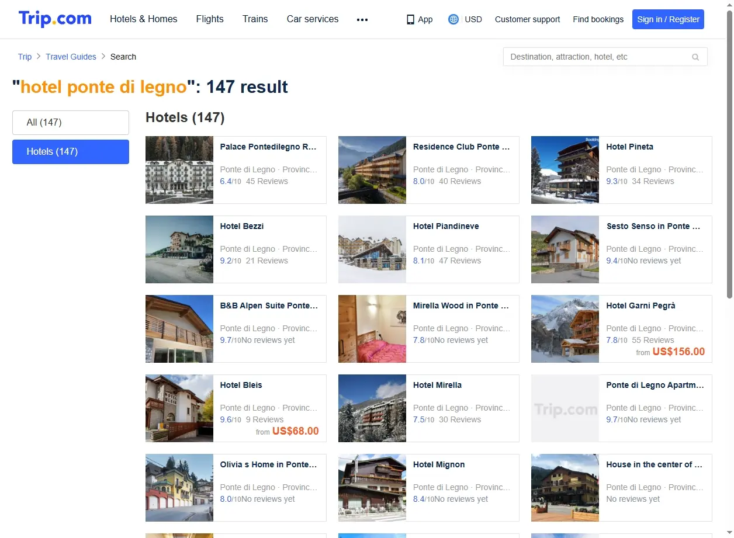
Task: Click Hotel Bezzi title
Action: pos(242,227)
